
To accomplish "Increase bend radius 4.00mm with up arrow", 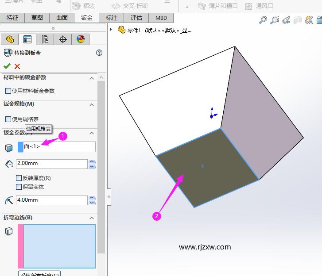I will (92, 198).
